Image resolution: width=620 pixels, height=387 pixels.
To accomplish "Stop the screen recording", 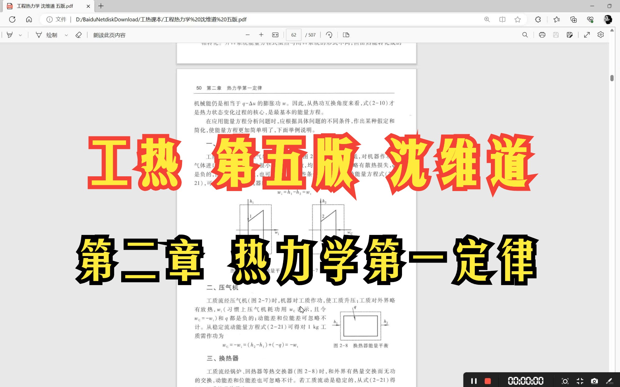I will [x=488, y=381].
